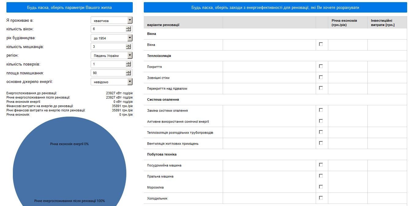Image resolution: width=409 pixels, height=206 pixels.
Task: Click the blue energy consumption pie chart
Action: pos(69,171)
